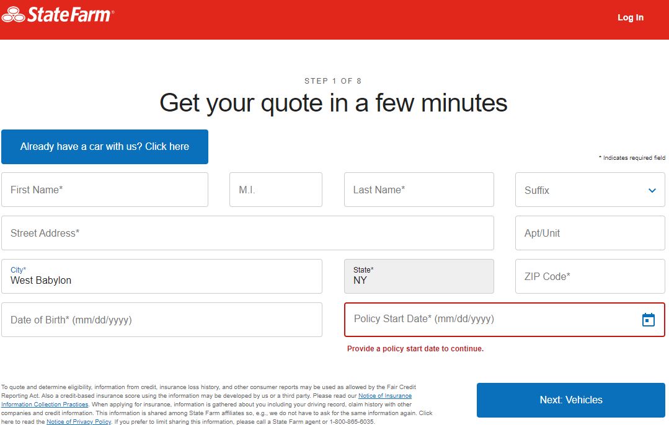The width and height of the screenshot is (669, 425).
Task: Activate the Street Address field
Action: point(247,233)
